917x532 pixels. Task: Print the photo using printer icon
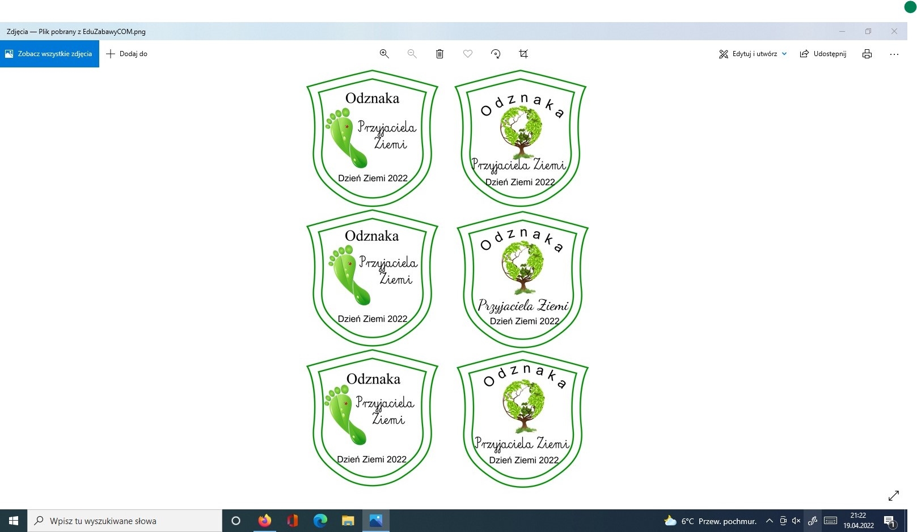point(867,54)
